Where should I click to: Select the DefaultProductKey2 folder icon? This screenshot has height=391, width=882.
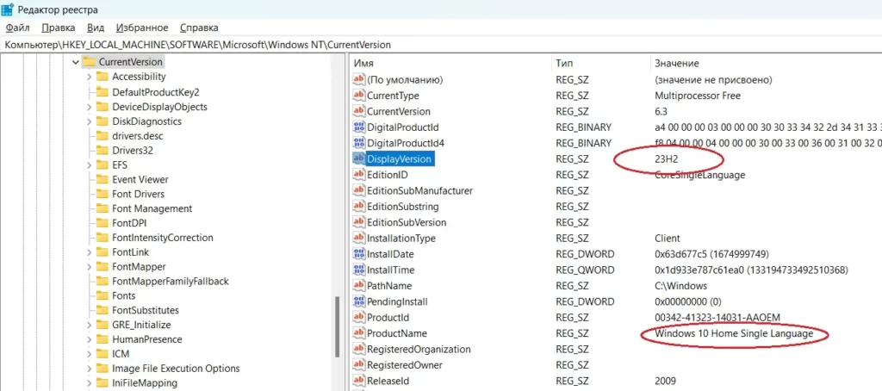102,91
